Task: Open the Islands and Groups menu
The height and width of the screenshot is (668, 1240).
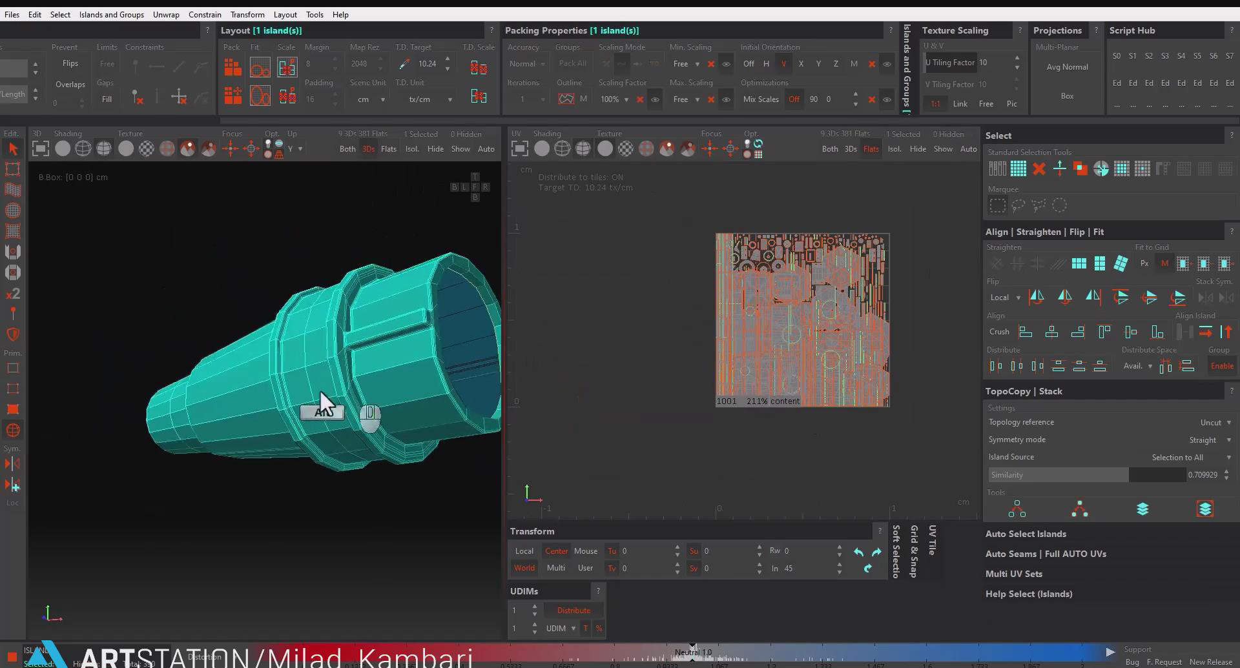Action: [x=111, y=14]
